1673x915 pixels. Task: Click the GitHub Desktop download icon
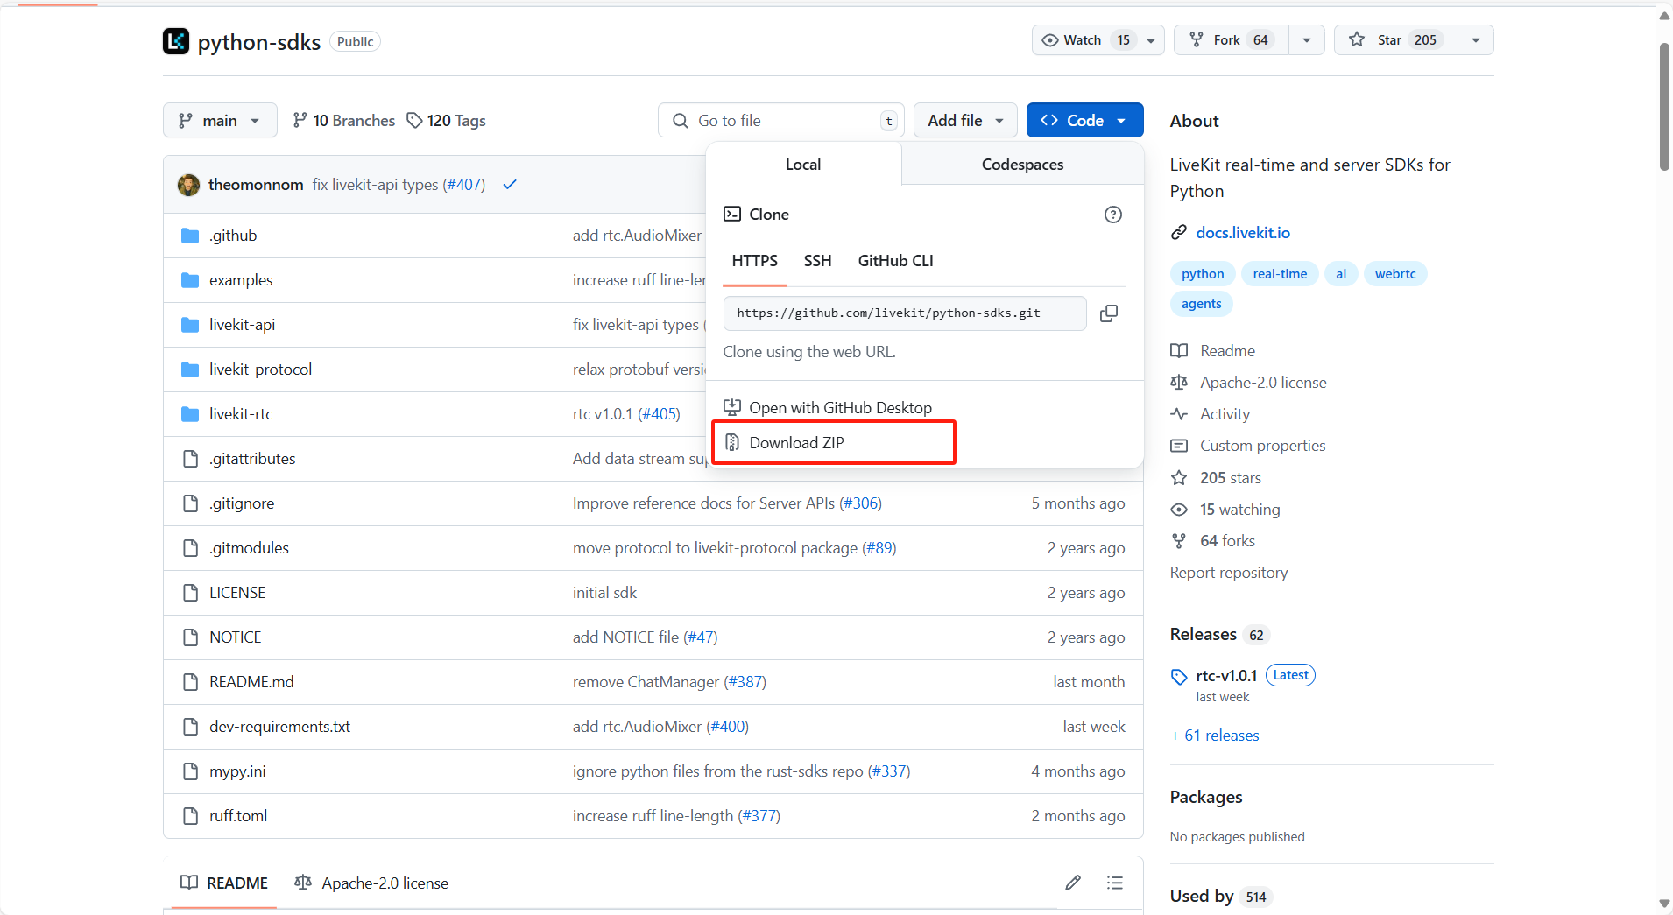click(x=732, y=407)
